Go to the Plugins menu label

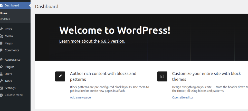point(9,67)
